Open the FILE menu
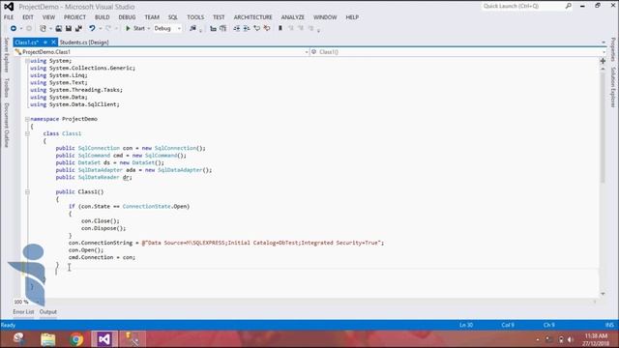 (9, 17)
